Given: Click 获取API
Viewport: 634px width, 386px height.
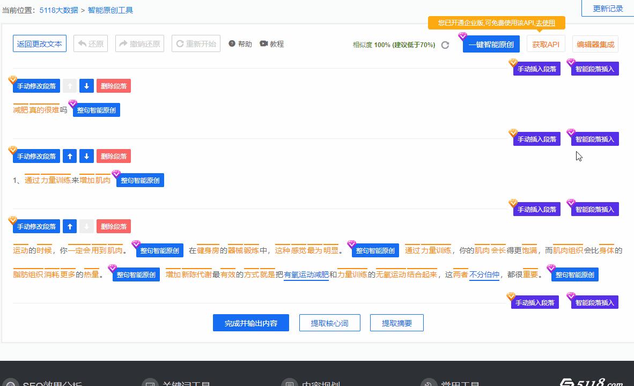Looking at the screenshot, I should [545, 45].
